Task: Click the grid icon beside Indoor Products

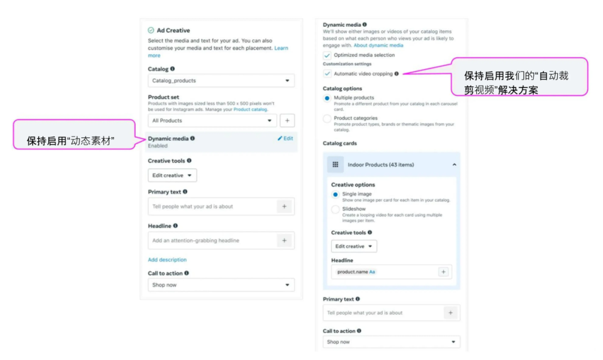Action: 336,165
